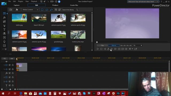This screenshot has width=171, height=96.
Task: Toggle the image files filter in library
Action: pyautogui.click(x=47, y=10)
